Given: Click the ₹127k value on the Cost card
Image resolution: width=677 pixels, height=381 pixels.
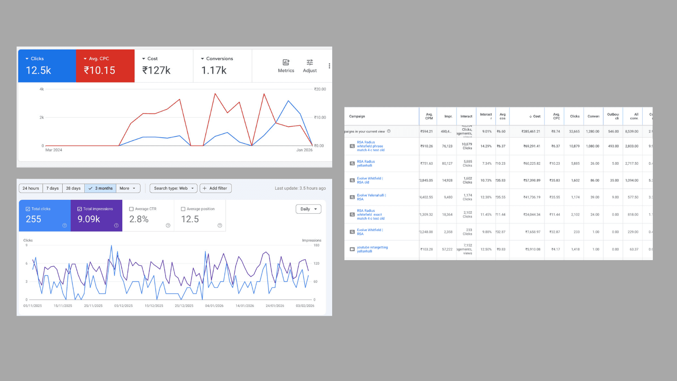Looking at the screenshot, I should [x=157, y=71].
